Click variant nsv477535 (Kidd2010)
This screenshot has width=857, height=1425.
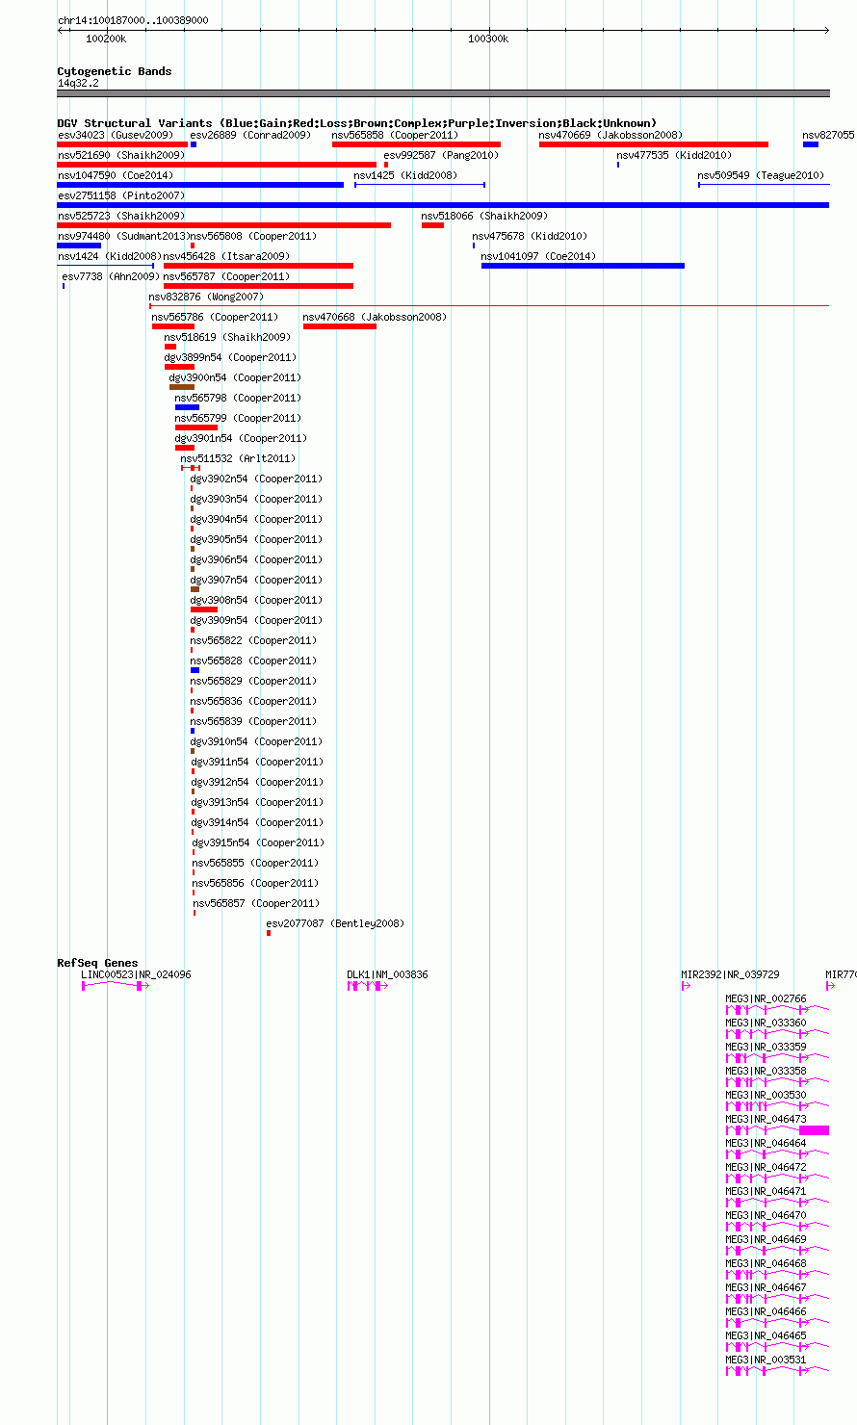click(x=674, y=155)
